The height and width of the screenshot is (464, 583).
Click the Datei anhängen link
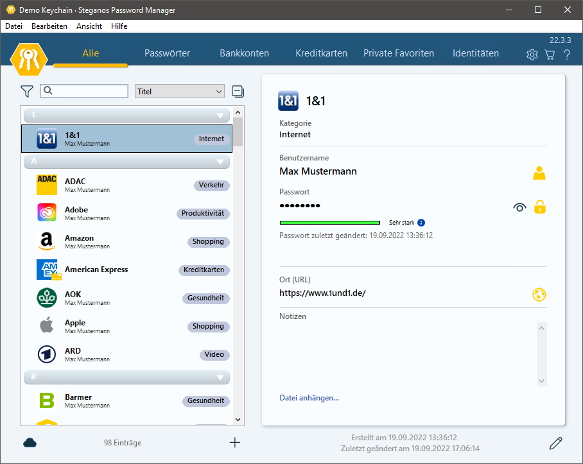pyautogui.click(x=309, y=398)
